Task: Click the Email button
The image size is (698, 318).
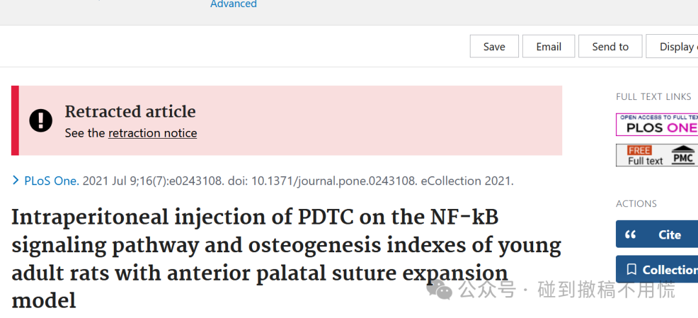Action: tap(549, 46)
